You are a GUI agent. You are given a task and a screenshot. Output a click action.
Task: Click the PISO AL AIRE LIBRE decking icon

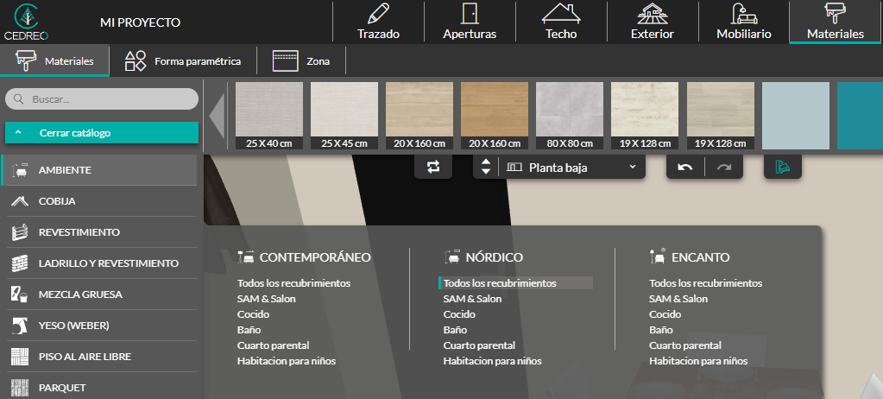(20, 357)
